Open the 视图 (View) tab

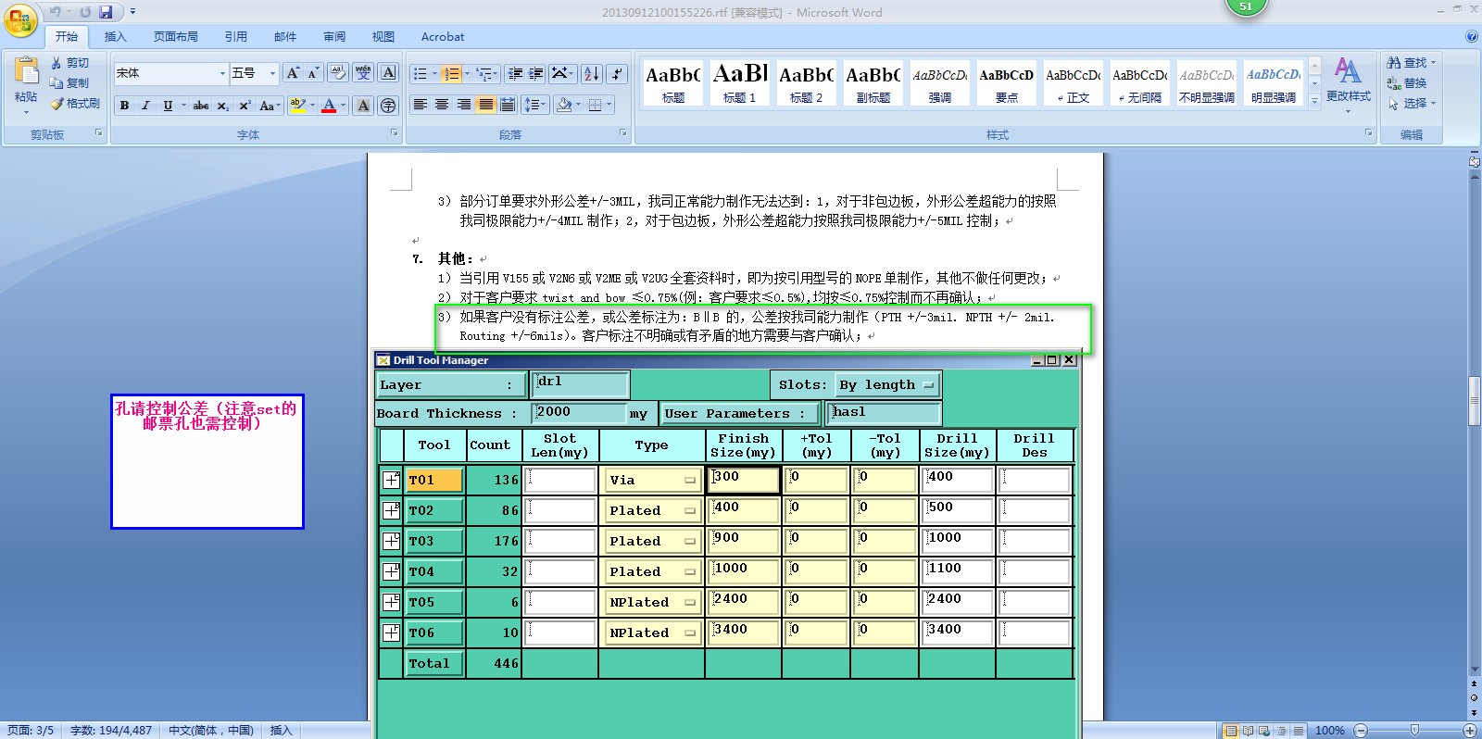tap(383, 37)
